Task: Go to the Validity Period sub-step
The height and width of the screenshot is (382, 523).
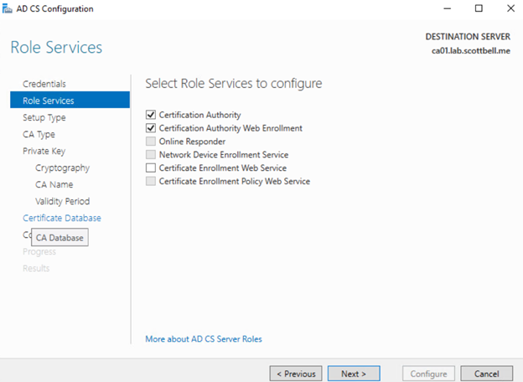Action: [62, 201]
